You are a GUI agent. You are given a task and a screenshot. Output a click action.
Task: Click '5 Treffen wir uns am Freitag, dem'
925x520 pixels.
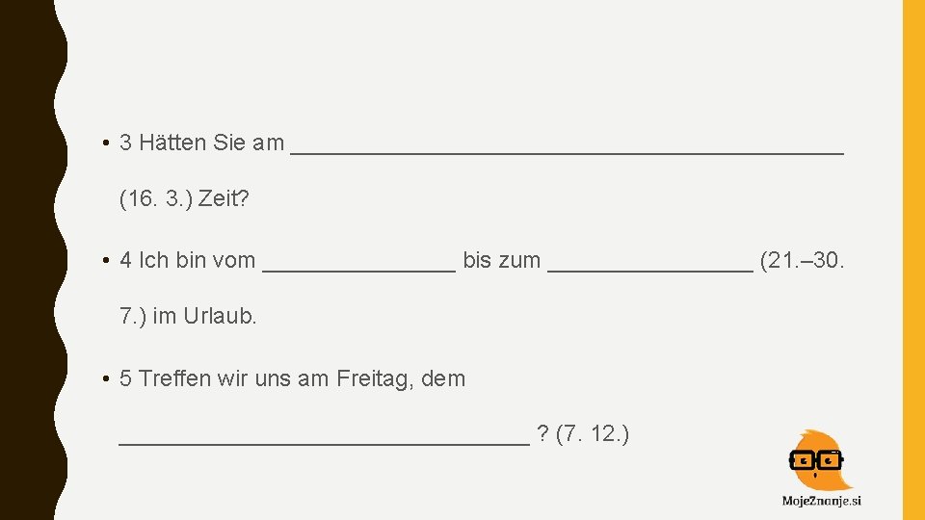(292, 378)
